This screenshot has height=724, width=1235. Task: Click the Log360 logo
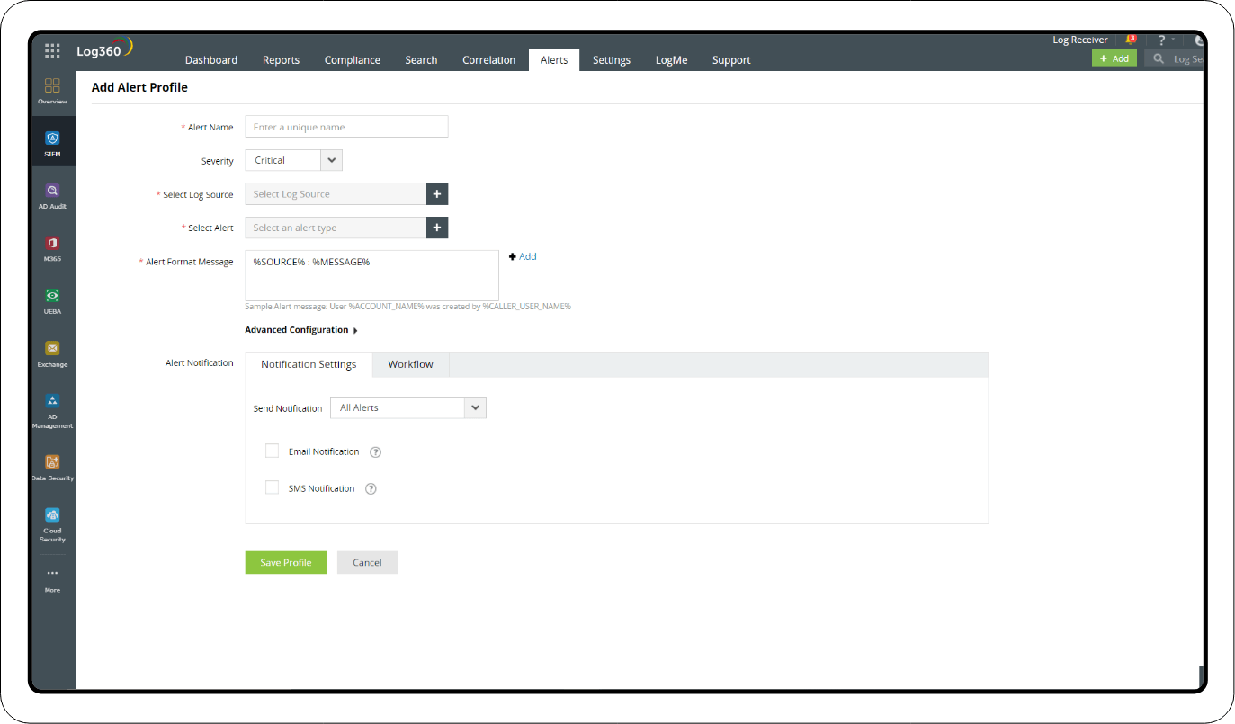point(104,49)
